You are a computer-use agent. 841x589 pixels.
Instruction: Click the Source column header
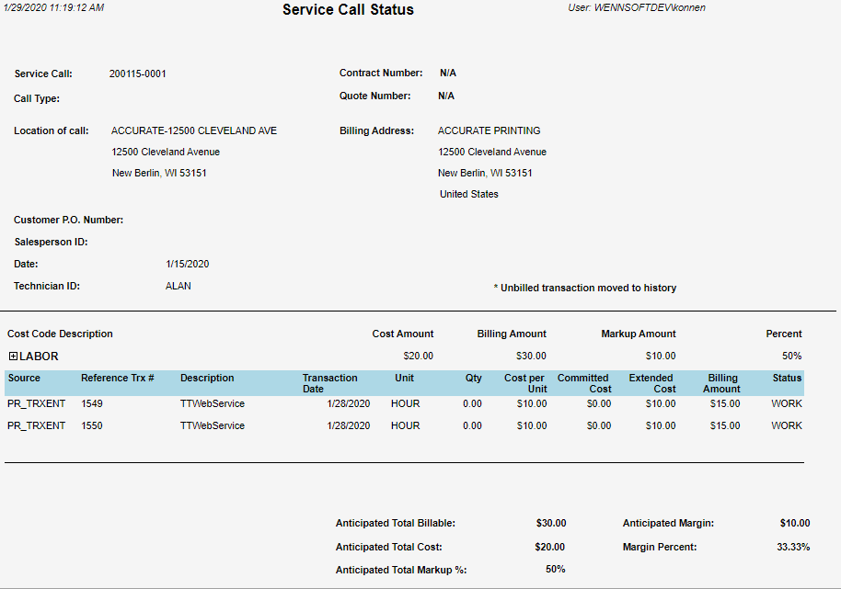tap(24, 378)
